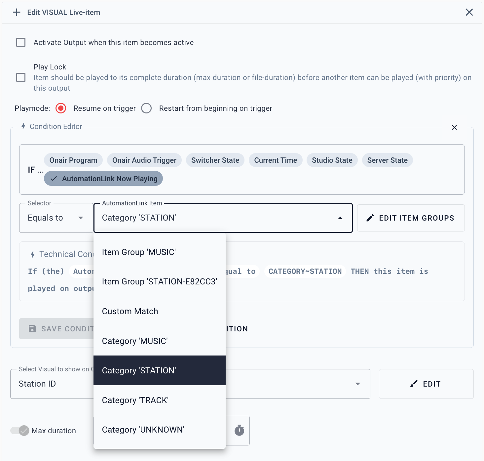This screenshot has height=461, width=484.
Task: Click the pencil icon on Edit Item Groups
Action: pos(370,218)
